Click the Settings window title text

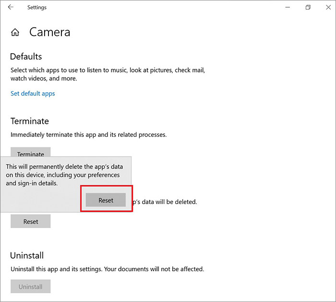(x=37, y=8)
